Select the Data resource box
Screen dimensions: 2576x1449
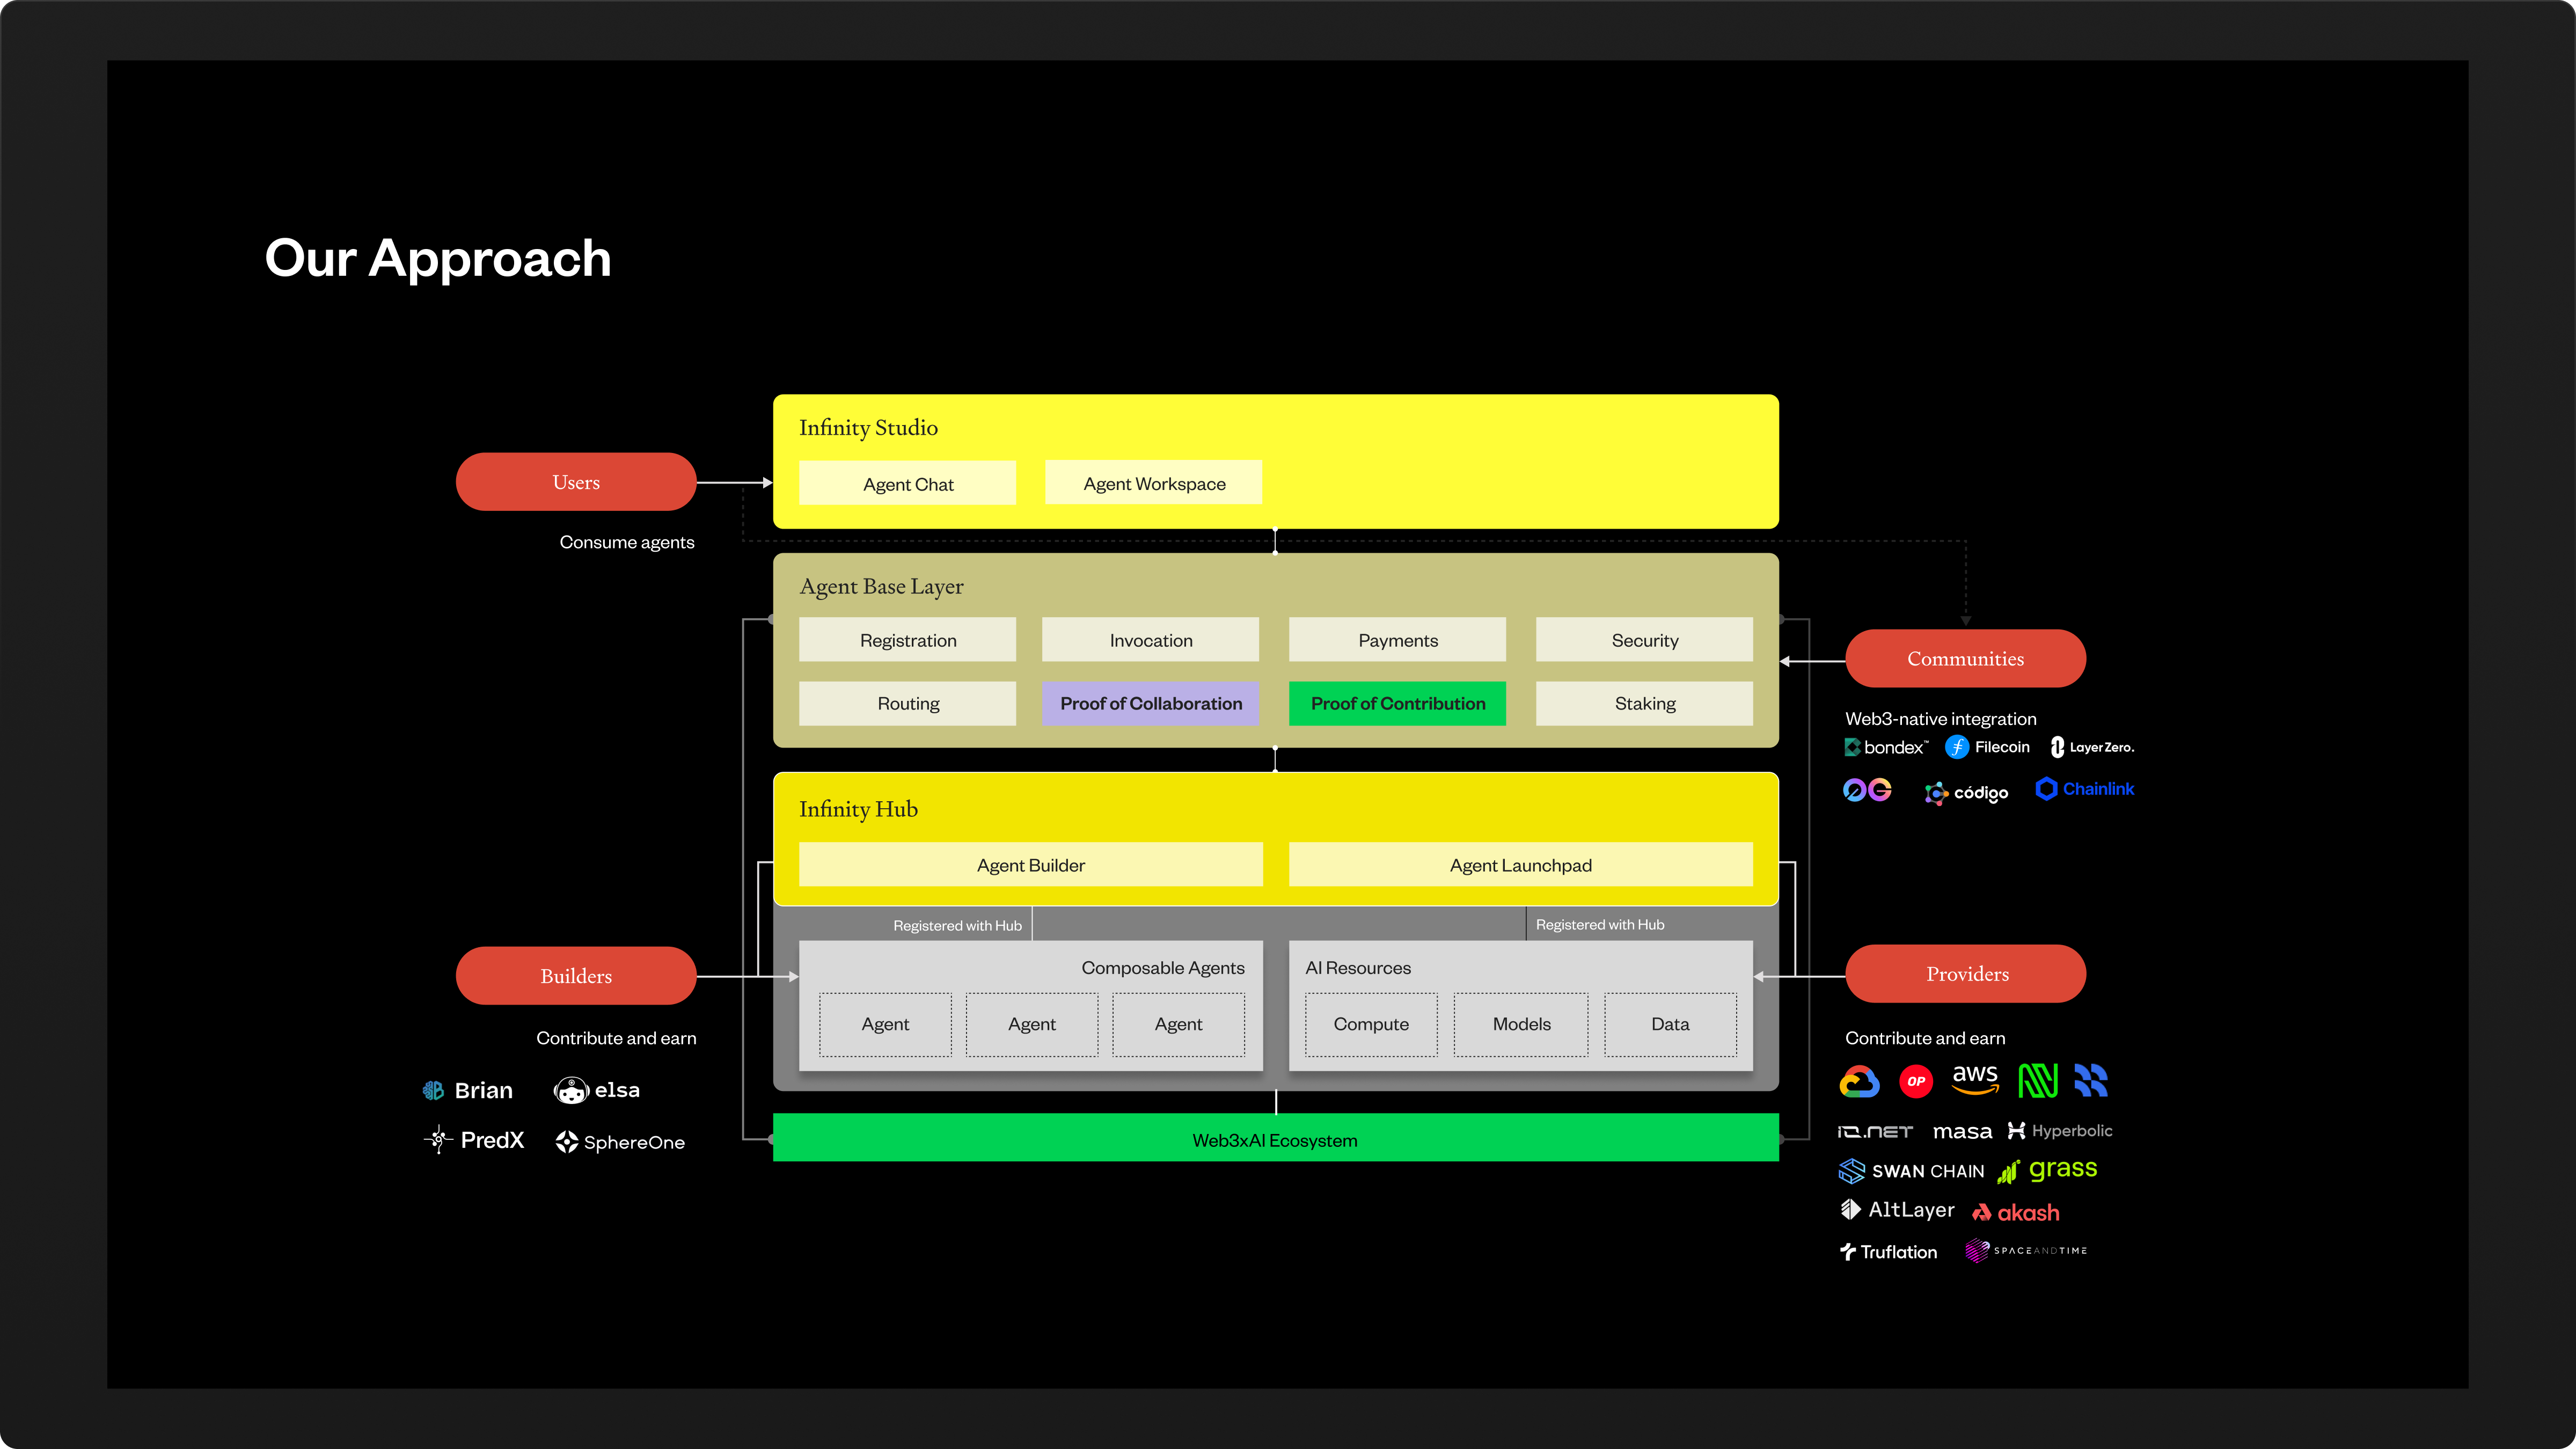[x=1670, y=1024]
